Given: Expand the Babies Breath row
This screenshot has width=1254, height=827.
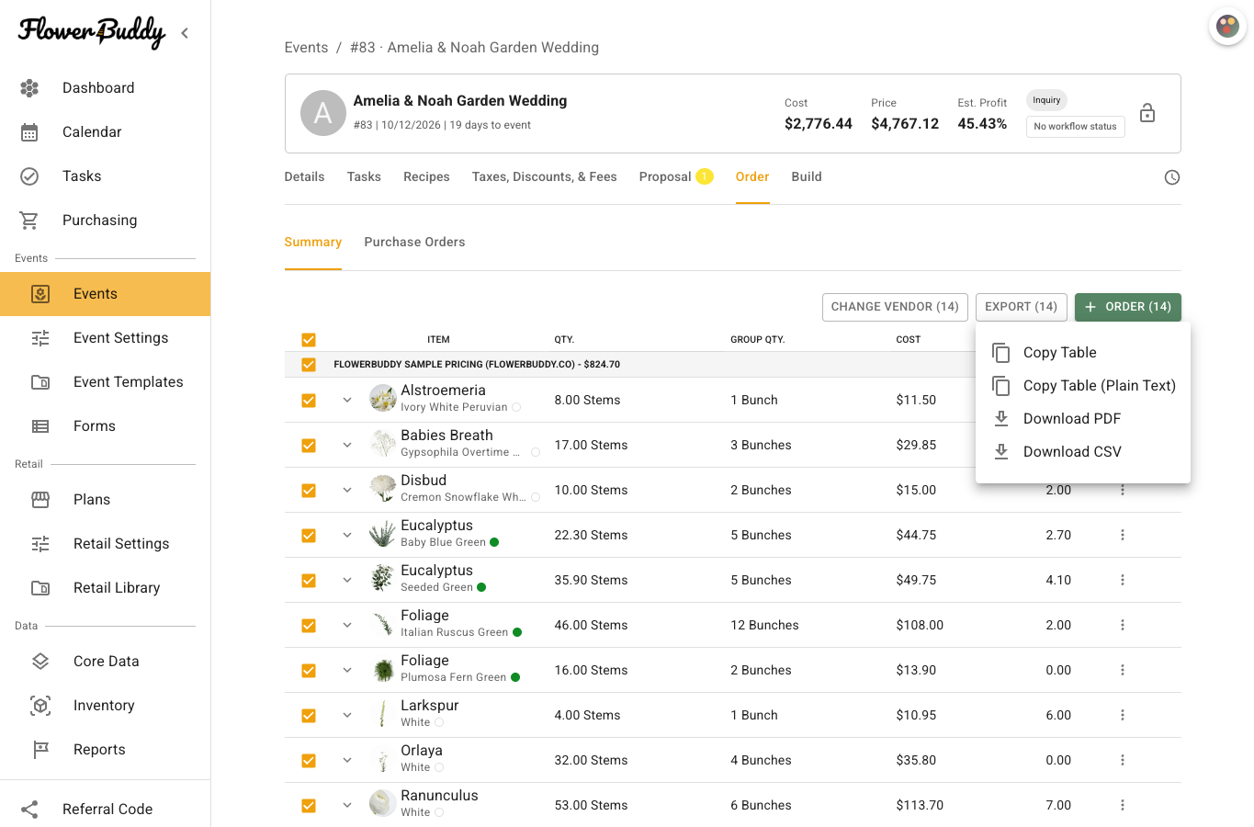Looking at the screenshot, I should point(347,445).
